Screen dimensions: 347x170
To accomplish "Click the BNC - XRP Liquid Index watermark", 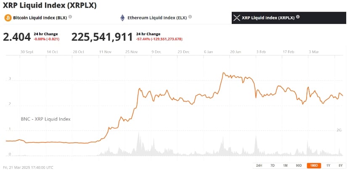I will tap(45, 119).
